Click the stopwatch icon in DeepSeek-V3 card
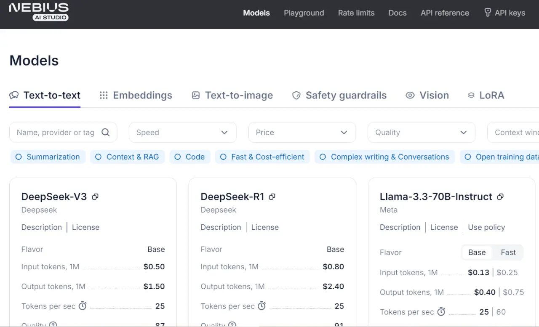This screenshot has height=327, width=539. [83, 306]
